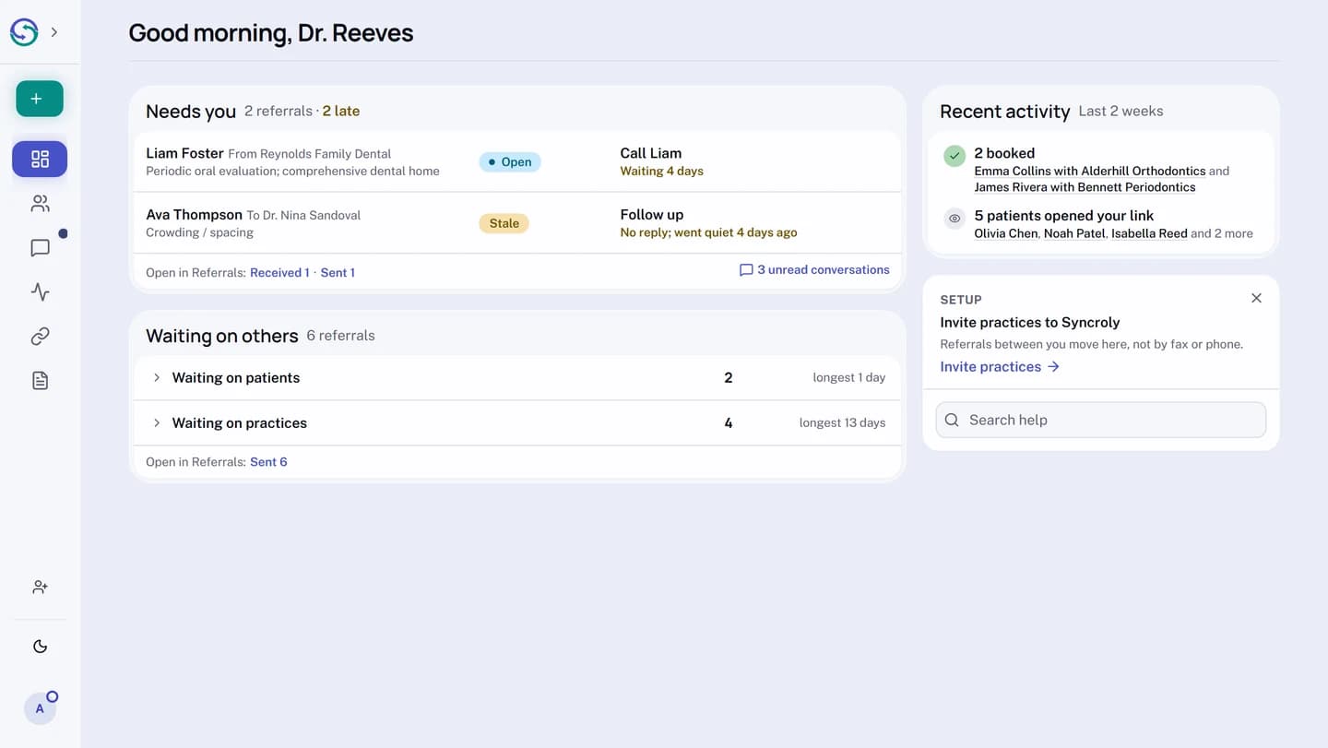Click the eye icon for opened links
1328x748 pixels.
pos(954,219)
